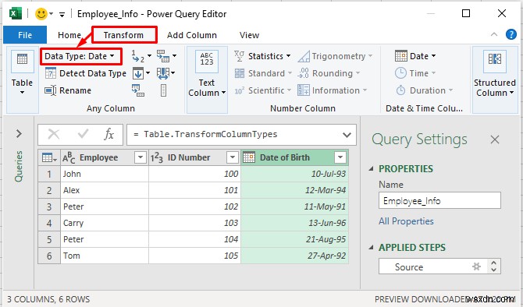Screen dimensions: 523x307
Task: Open the Unpivot Columns dropdown arrow
Action: pos(174,55)
